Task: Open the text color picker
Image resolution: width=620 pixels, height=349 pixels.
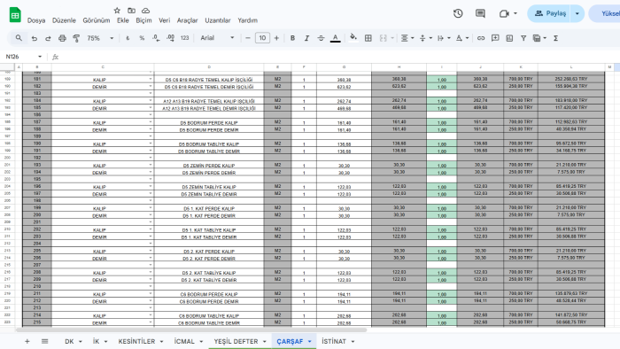Action: pos(336,38)
